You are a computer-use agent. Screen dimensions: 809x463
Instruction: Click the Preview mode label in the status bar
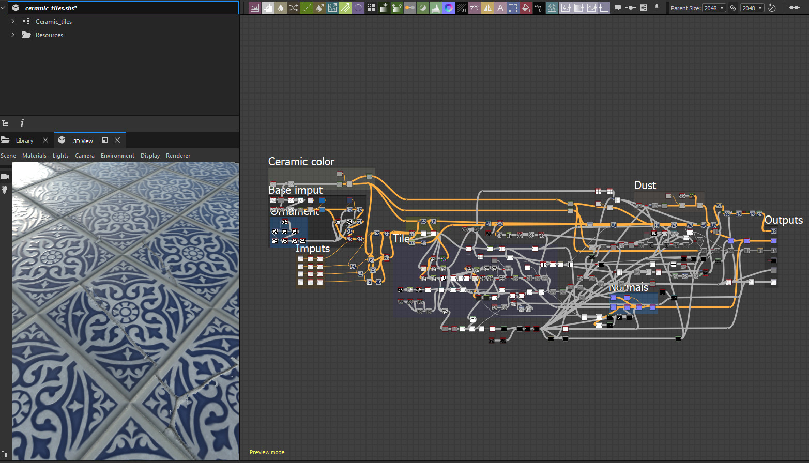click(x=267, y=452)
